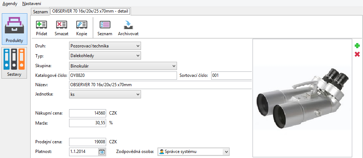Open the calendar picker next to Platnost
The image size is (363, 158).
point(102,152)
